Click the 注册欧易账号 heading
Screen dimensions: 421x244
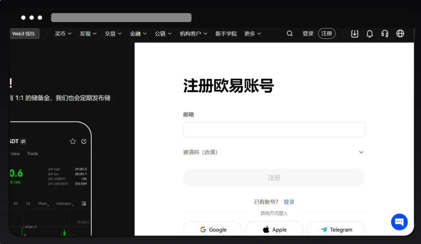(228, 86)
